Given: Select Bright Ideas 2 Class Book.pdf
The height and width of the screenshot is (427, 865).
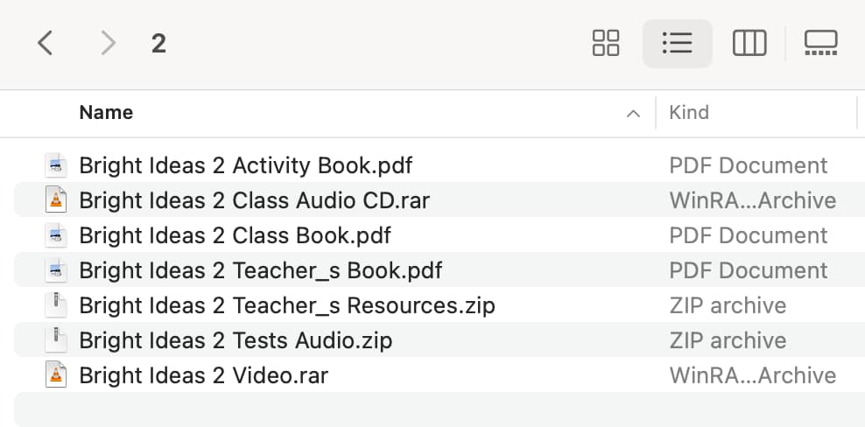Looking at the screenshot, I should [x=440, y=235].
